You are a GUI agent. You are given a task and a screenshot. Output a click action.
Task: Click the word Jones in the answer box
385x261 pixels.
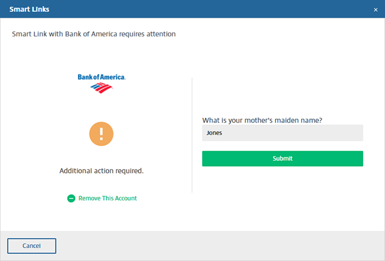pos(214,133)
